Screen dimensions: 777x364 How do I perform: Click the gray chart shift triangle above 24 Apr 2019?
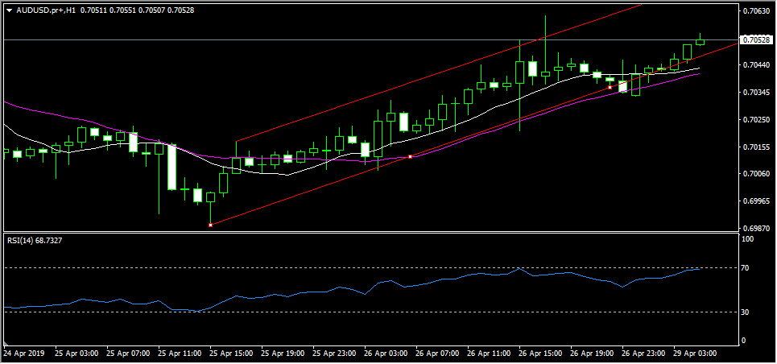click(6, 344)
